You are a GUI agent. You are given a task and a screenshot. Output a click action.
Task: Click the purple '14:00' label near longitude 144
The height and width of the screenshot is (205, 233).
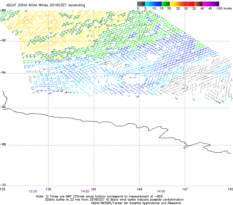[x=161, y=191]
